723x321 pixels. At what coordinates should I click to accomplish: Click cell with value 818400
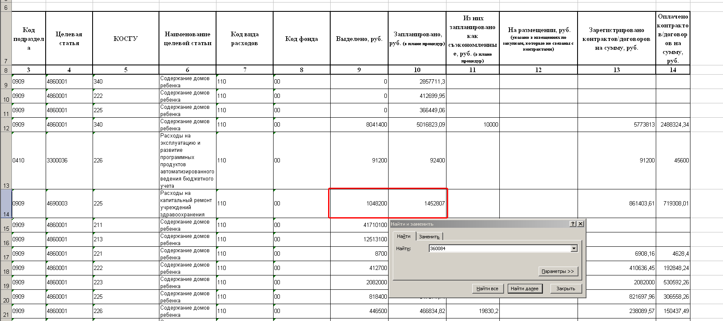pyautogui.click(x=359, y=297)
